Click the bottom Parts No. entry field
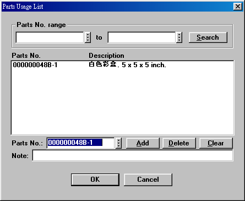Screen dimensions: 245x201 point(81,143)
